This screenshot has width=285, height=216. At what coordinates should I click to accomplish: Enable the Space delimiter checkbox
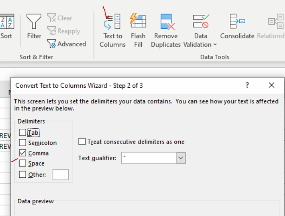tap(22, 163)
